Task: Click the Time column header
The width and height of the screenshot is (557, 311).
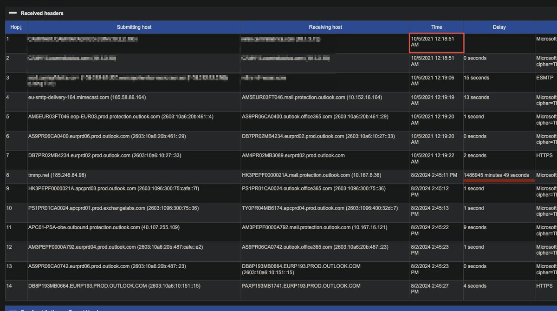Action: [436, 27]
